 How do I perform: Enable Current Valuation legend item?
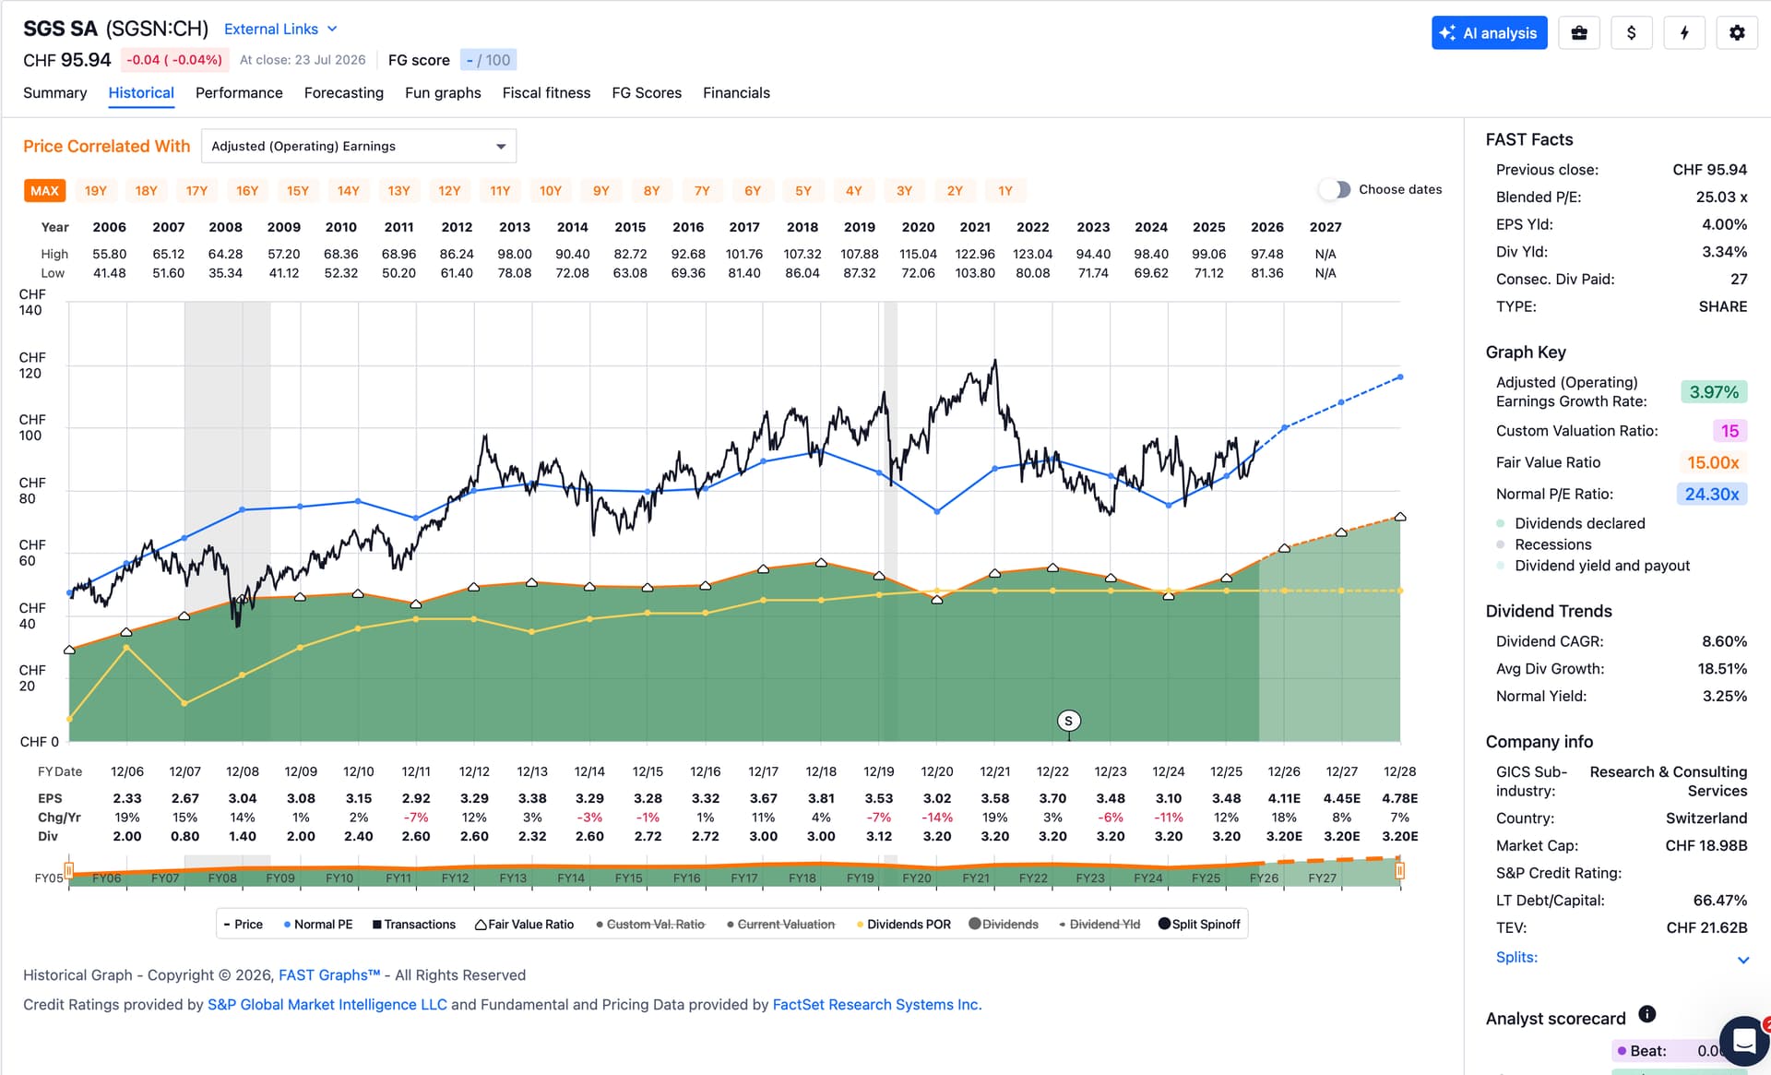[x=780, y=925]
